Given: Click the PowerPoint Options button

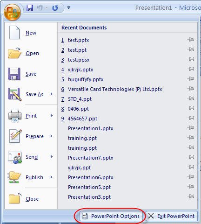Looking at the screenshot, I should pos(111,216).
